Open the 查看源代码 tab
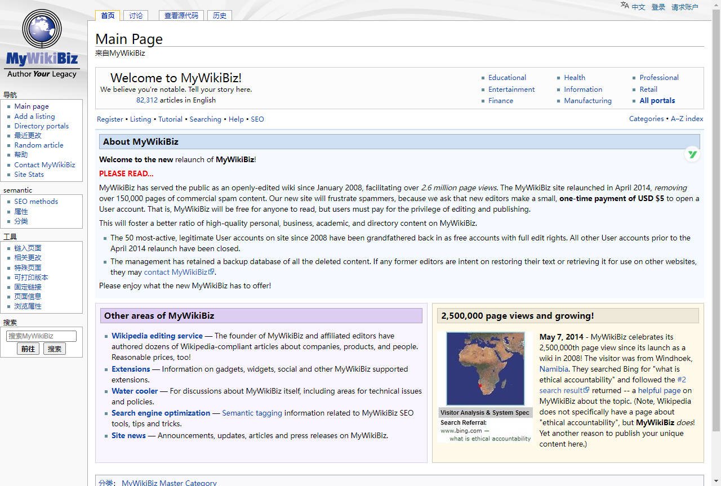The height and width of the screenshot is (486, 721). coord(181,16)
